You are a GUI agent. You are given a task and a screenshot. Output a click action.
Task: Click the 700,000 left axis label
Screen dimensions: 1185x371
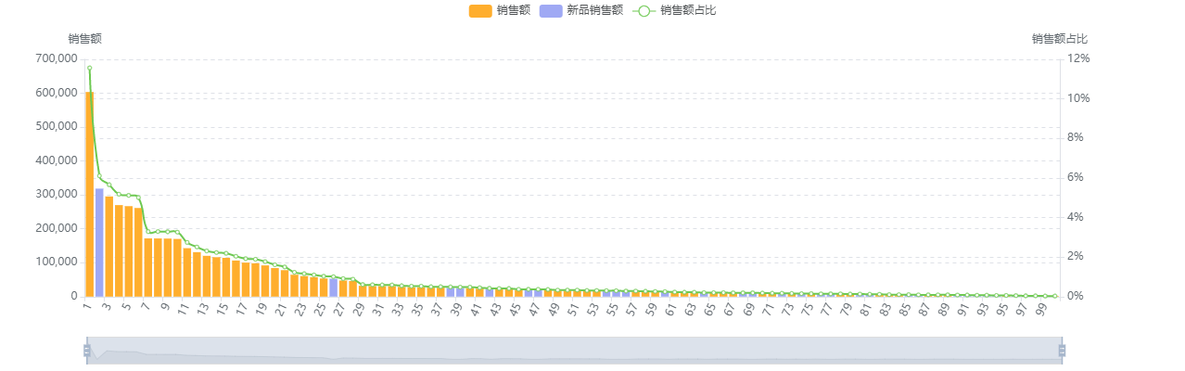[x=58, y=58]
